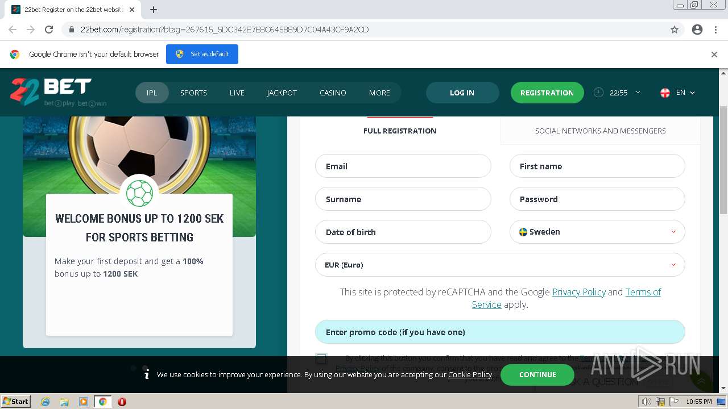Click the LOG IN button
Image resolution: width=728 pixels, height=409 pixels.
462,93
